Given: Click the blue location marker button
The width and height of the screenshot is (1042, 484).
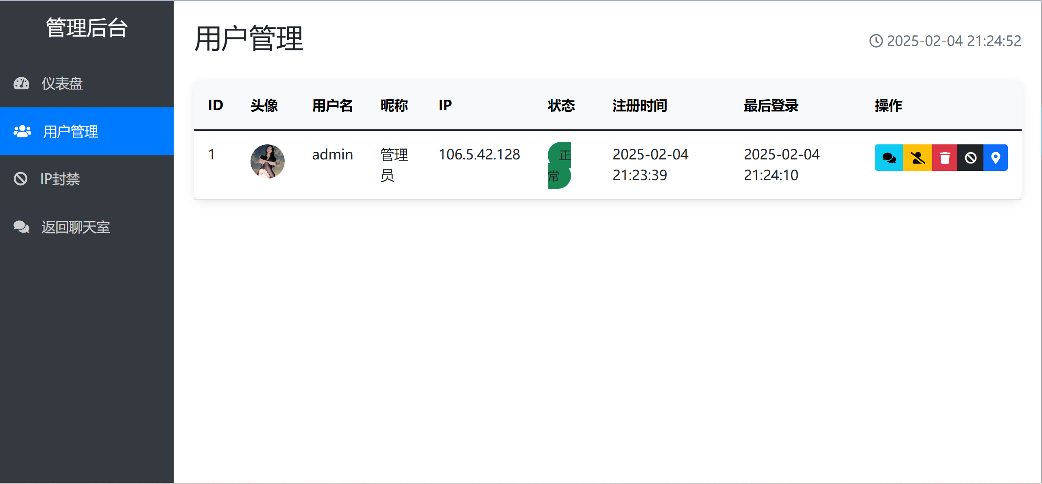Looking at the screenshot, I should click(x=996, y=158).
